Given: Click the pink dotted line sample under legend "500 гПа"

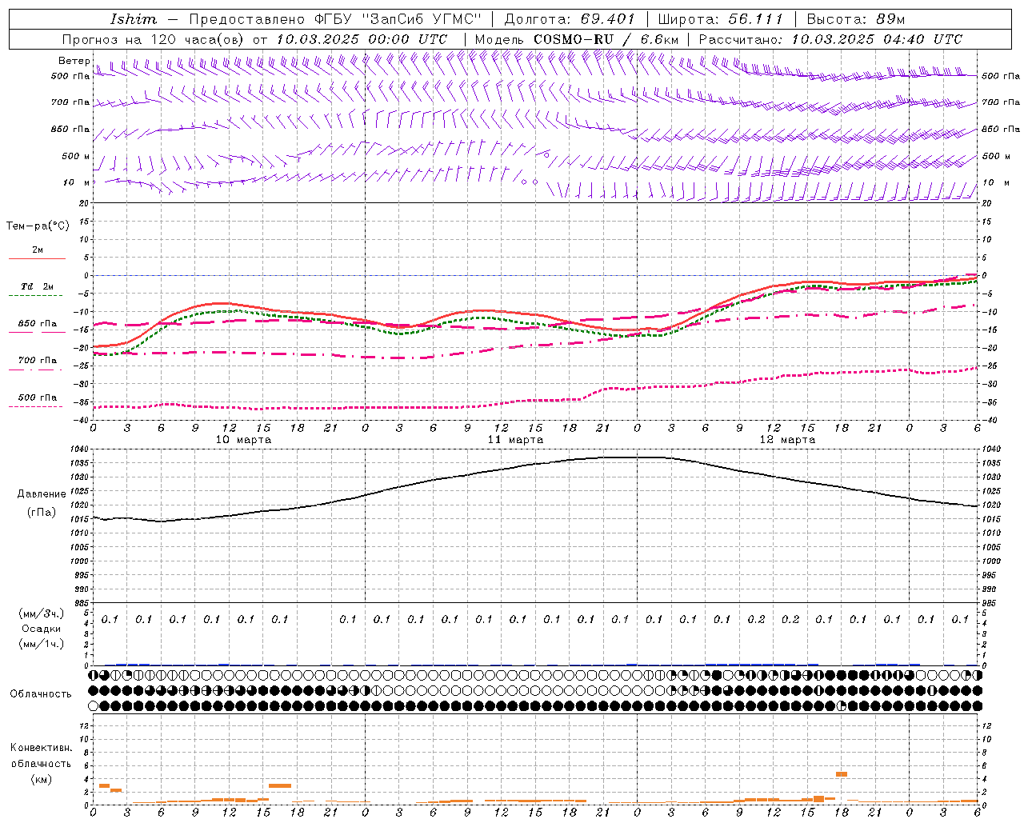Looking at the screenshot, I should click(x=36, y=406).
